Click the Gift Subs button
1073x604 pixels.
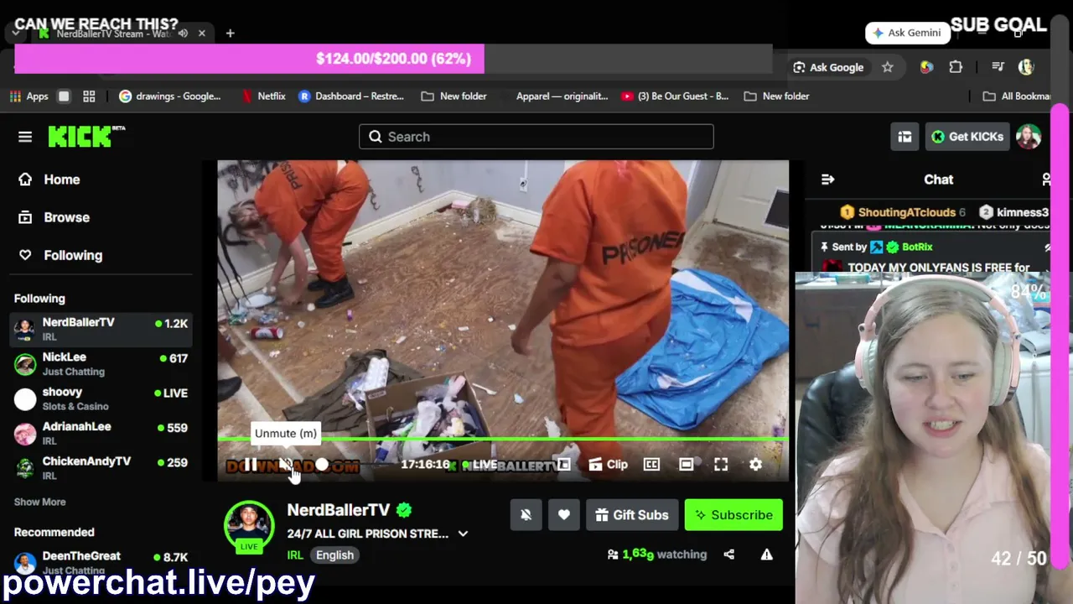click(632, 515)
